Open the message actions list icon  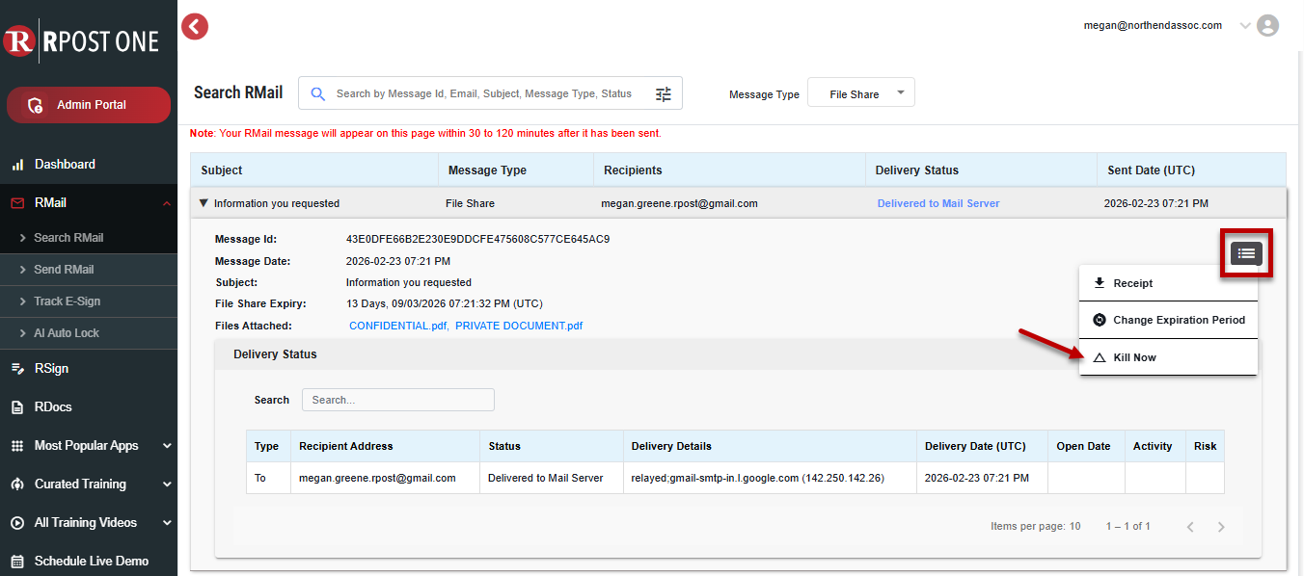[1246, 253]
